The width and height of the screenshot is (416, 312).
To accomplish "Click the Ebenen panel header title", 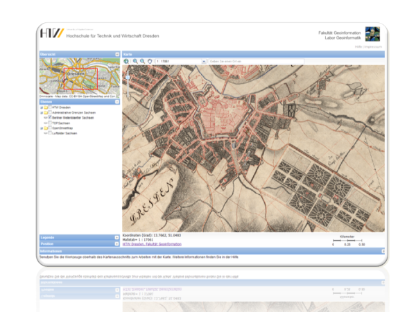I will coord(46,102).
